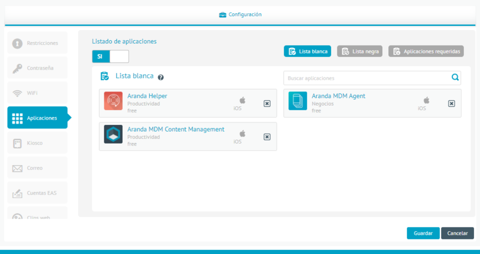This screenshot has width=480, height=254.
Task: Remove Aranda MDM Agent from the list
Action: point(451,103)
